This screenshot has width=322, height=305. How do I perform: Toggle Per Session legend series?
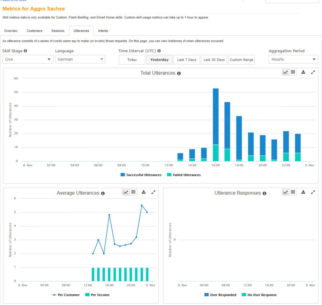coord(97,295)
